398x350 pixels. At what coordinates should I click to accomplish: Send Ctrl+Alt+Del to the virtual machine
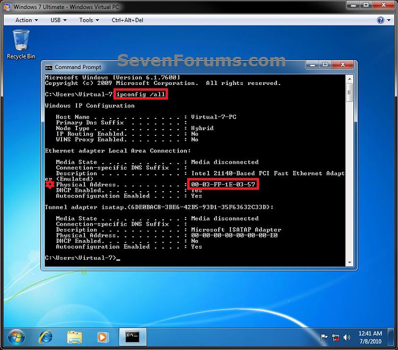tap(127, 20)
